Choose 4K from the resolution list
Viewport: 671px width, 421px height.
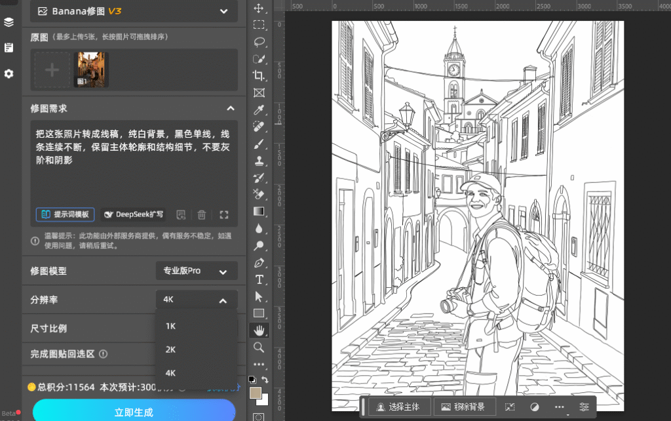(197, 373)
